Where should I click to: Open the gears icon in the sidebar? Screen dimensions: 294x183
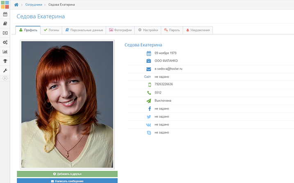click(5, 42)
